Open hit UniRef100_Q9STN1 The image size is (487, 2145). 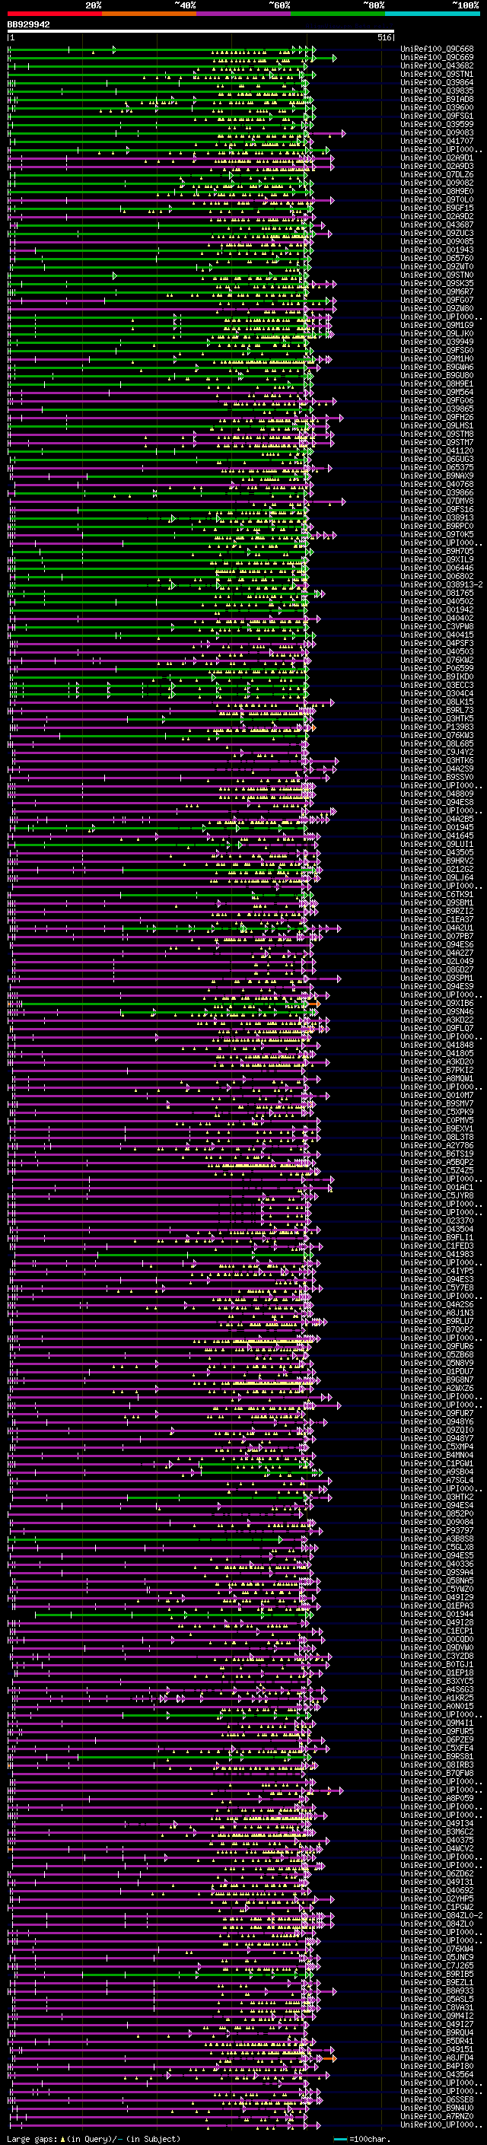(437, 74)
